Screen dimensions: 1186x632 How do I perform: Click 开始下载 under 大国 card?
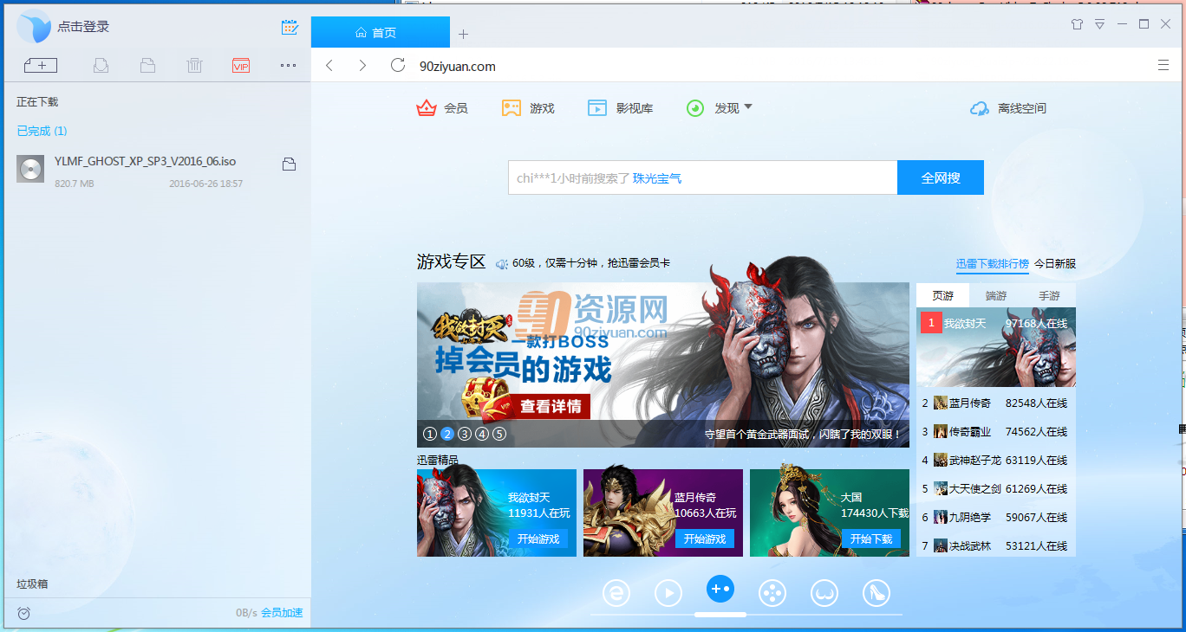(870, 538)
